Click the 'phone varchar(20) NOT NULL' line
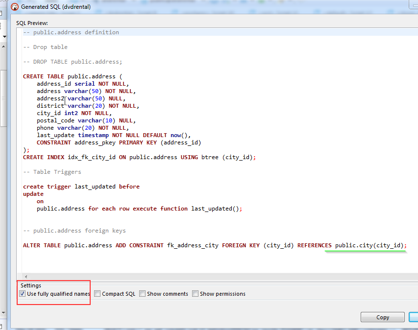This screenshot has height=330, width=418. click(x=83, y=128)
